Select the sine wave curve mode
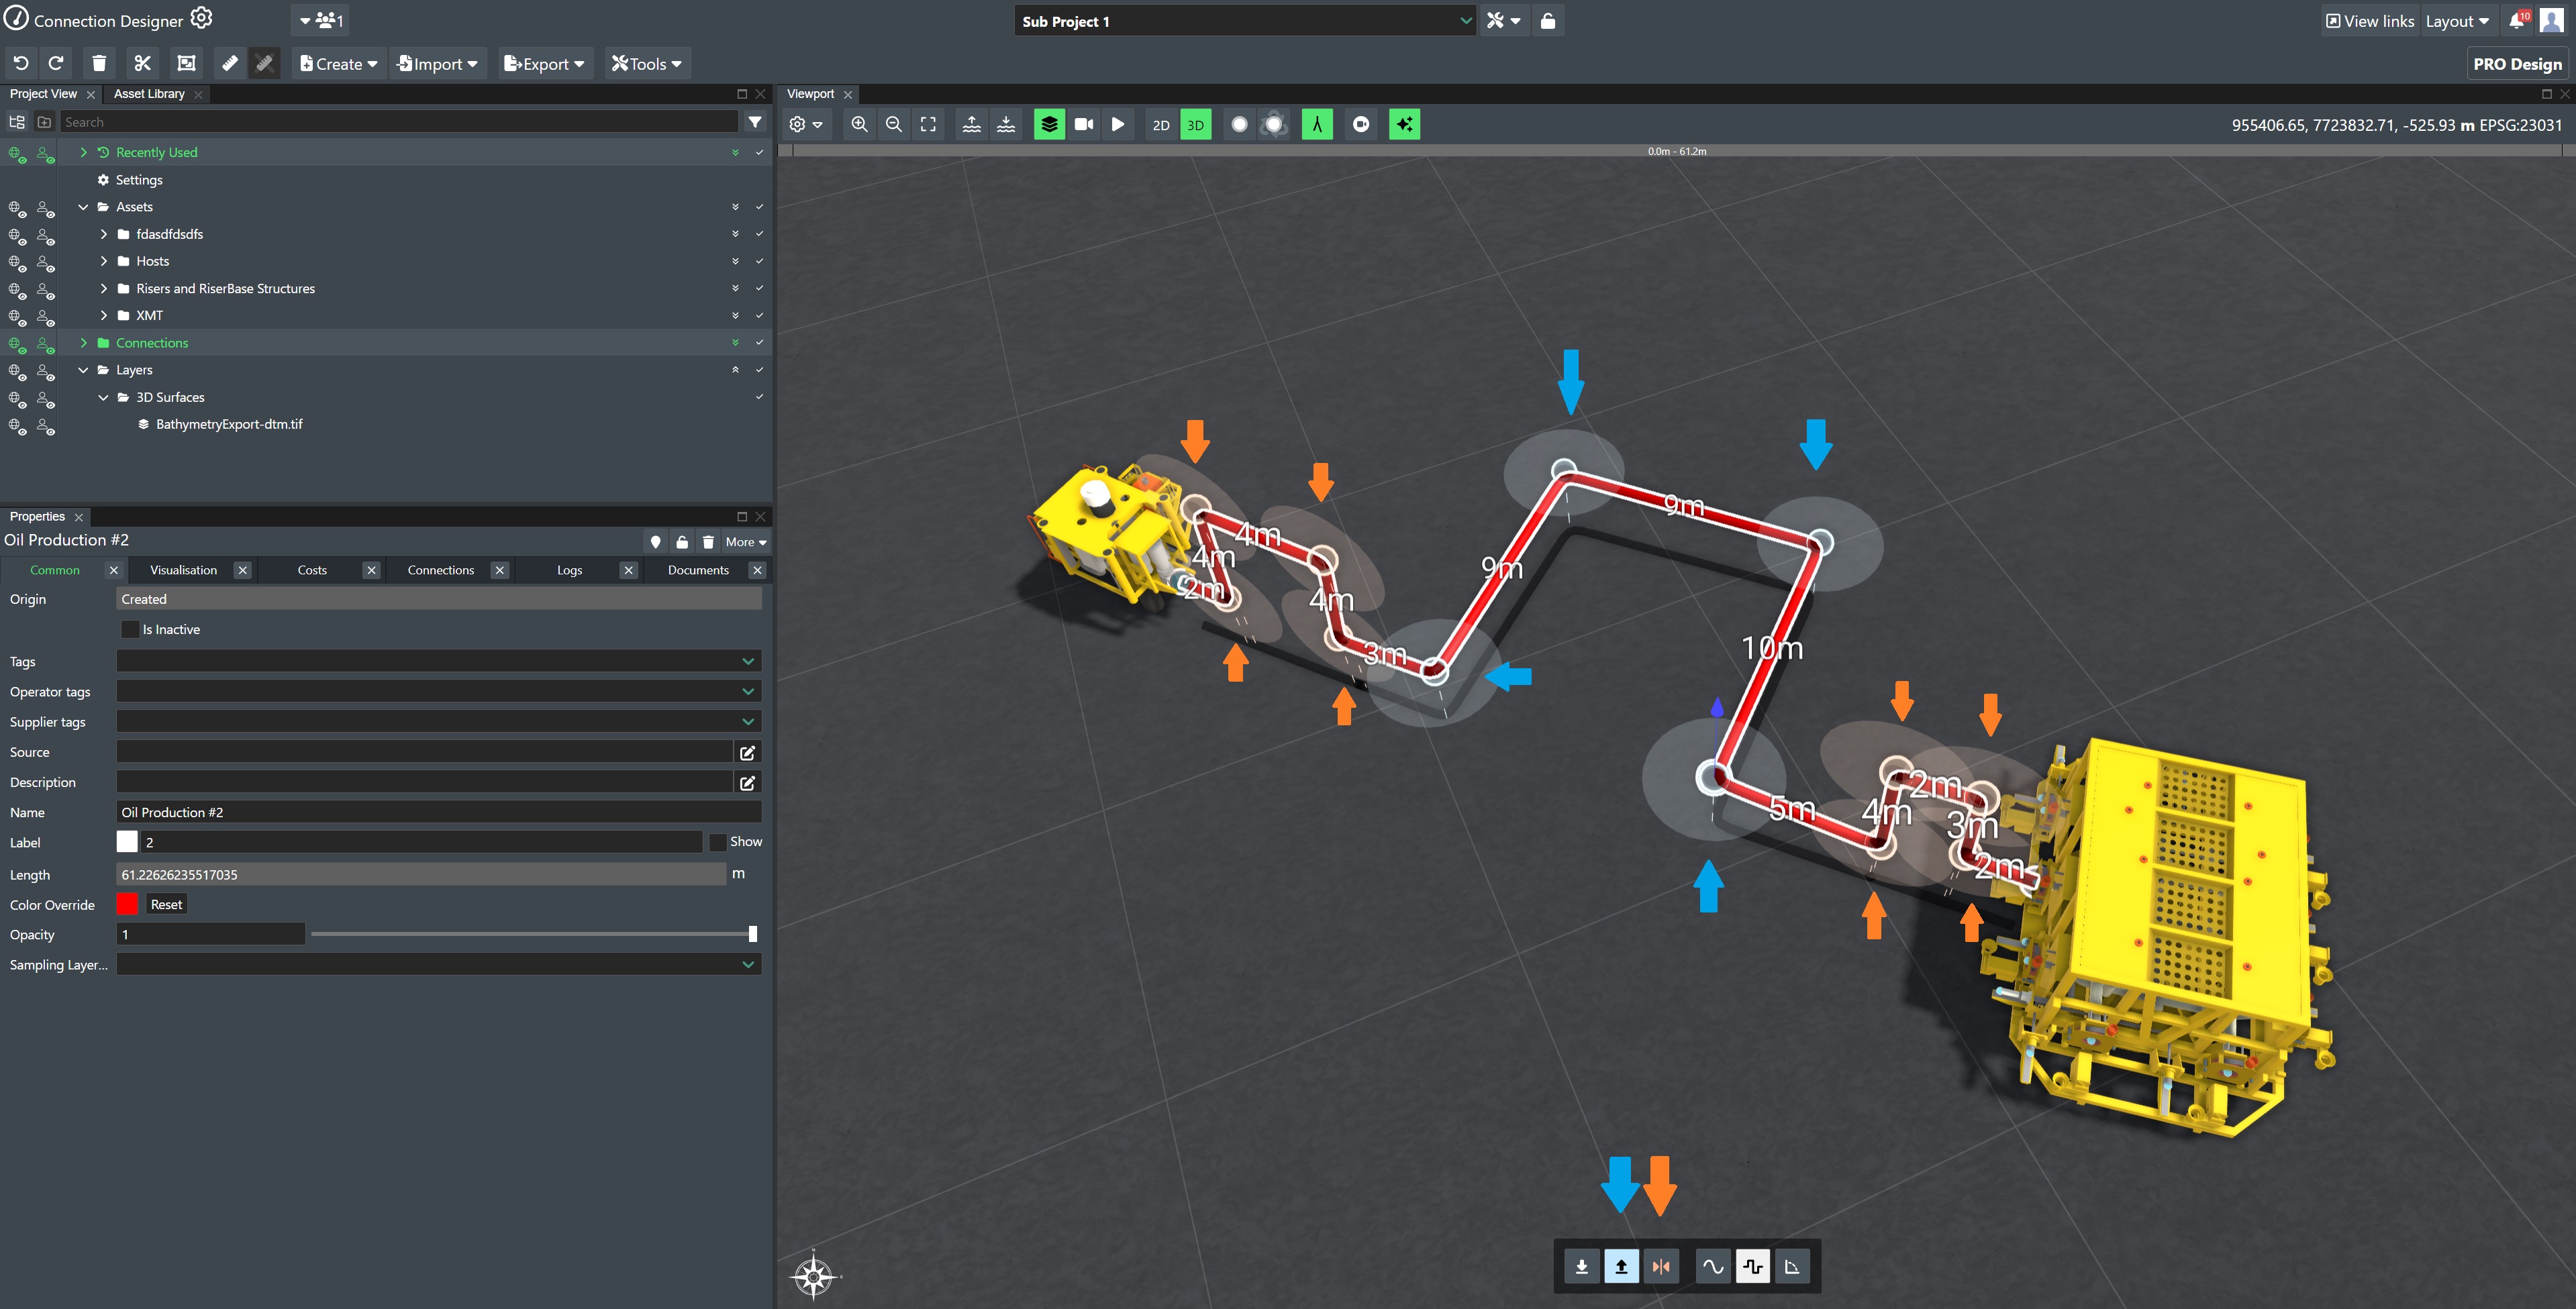Viewport: 2576px width, 1309px height. click(1713, 1267)
